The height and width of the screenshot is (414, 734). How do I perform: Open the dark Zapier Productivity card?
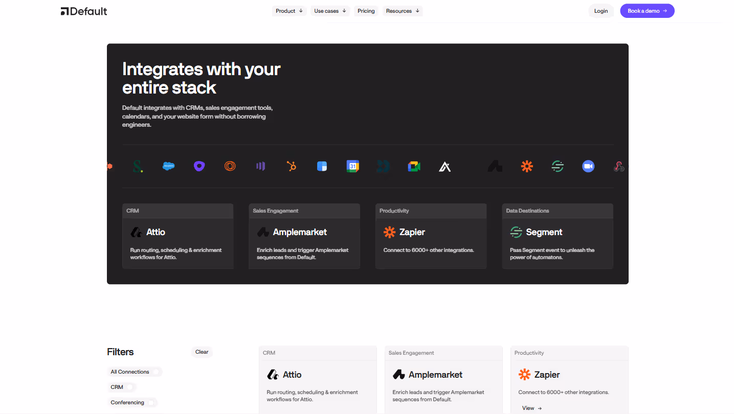(x=431, y=236)
